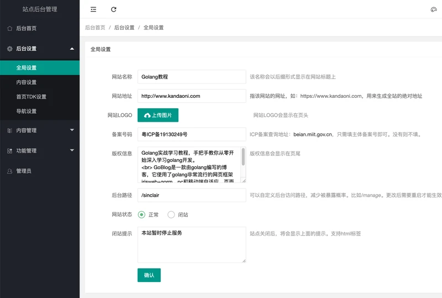The image size is (442, 298).
Task: Open 首页TDK设置 in the sidebar
Action: [31, 97]
